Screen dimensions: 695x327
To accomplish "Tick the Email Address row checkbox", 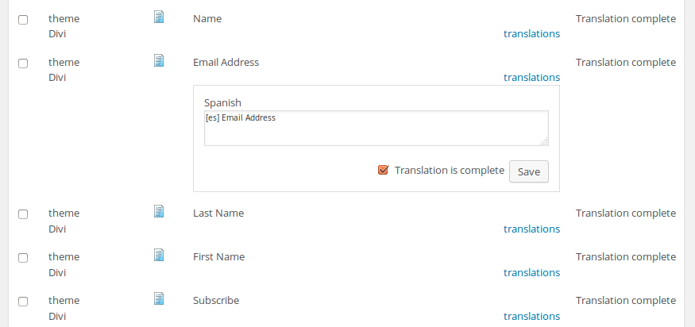I will click(x=23, y=63).
